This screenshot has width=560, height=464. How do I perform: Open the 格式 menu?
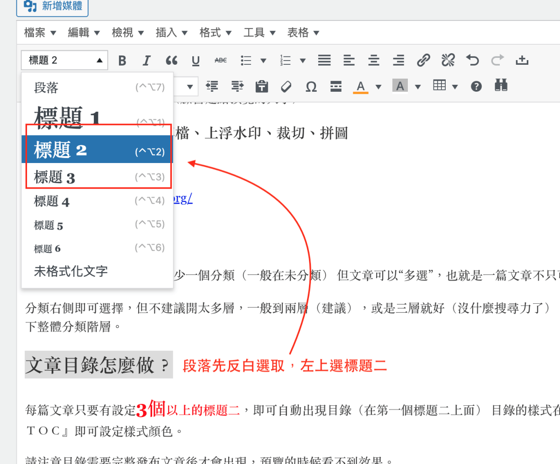click(216, 33)
